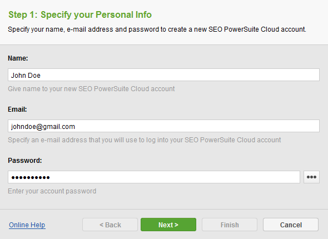The width and height of the screenshot is (328, 239).
Task: Focus the Email field with johndoe@gmail.com
Action: (163, 126)
